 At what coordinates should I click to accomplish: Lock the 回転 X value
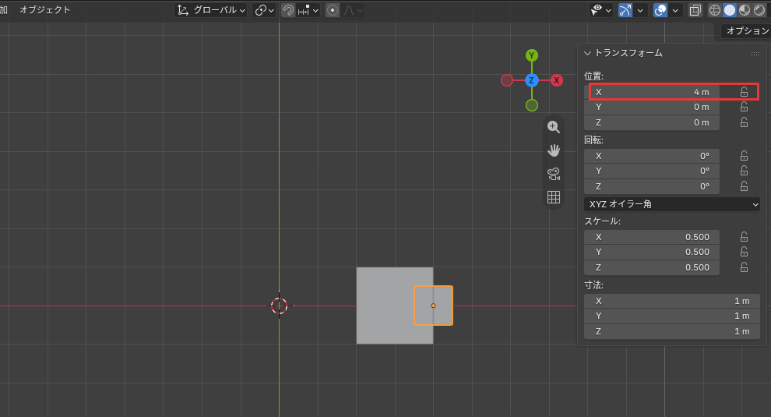pos(744,156)
